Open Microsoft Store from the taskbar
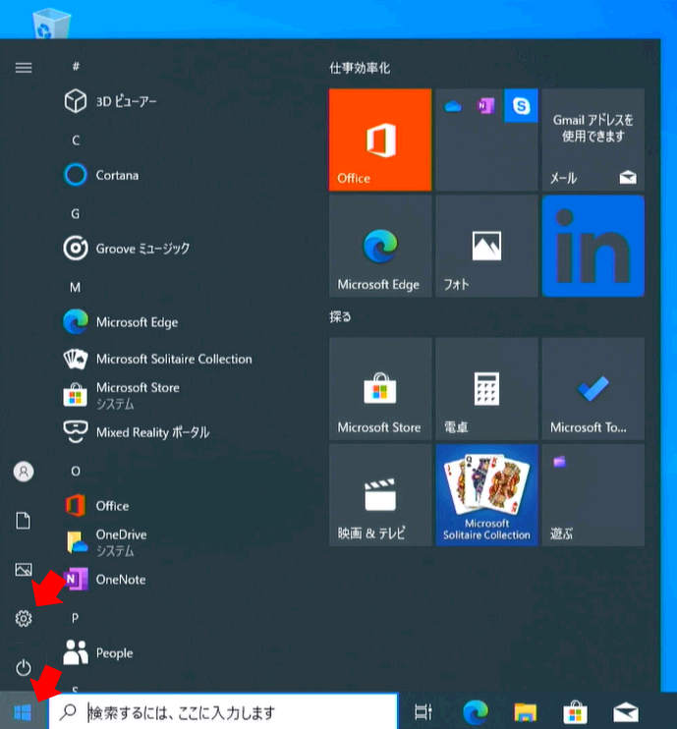677x729 pixels. tap(575, 711)
